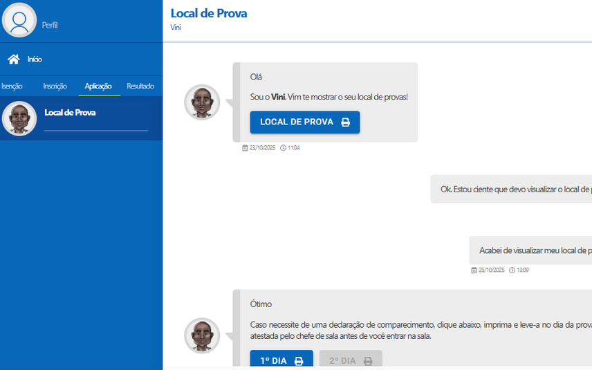Viewport: 592px width, 370px height.
Task: Select Local de Prova in the sidebar
Action: pyautogui.click(x=70, y=113)
